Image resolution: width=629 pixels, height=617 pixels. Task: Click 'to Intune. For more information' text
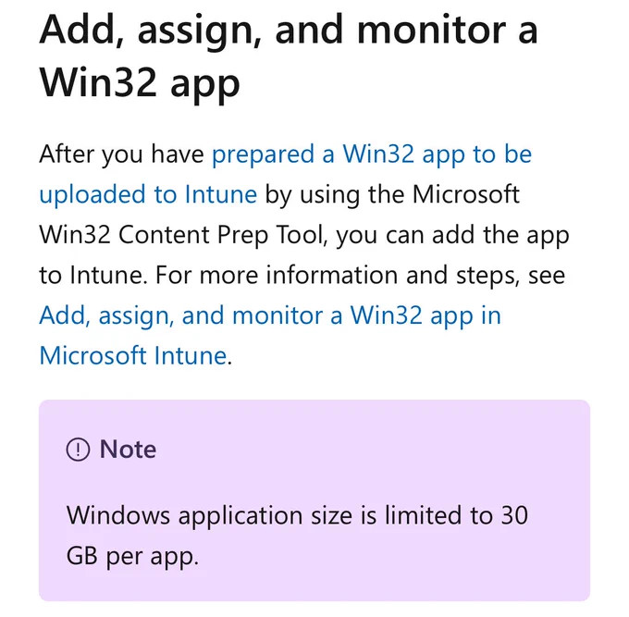(x=218, y=276)
